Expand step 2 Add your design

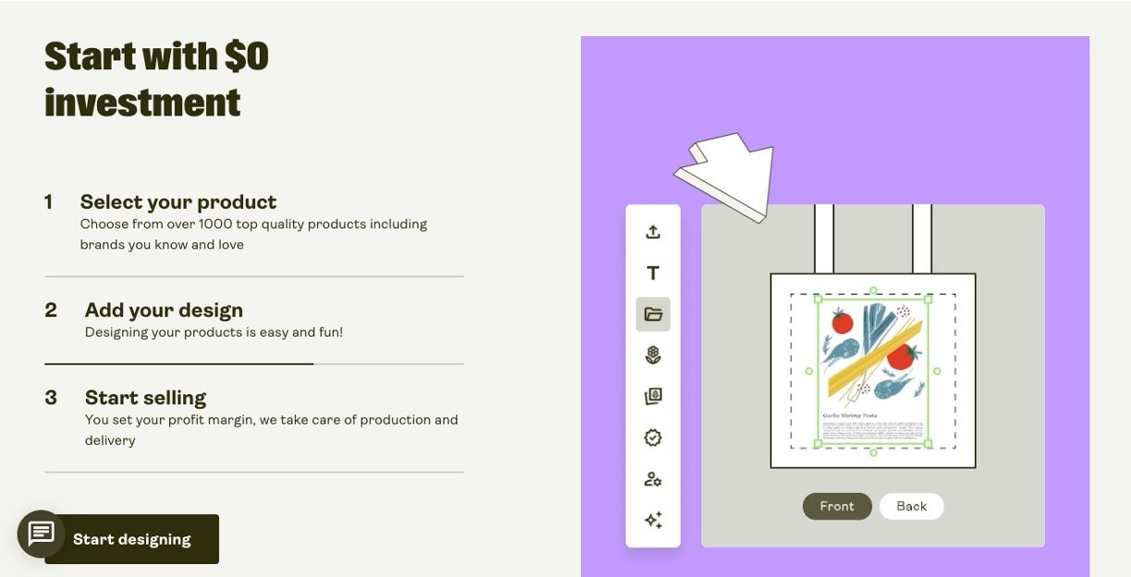(x=164, y=310)
